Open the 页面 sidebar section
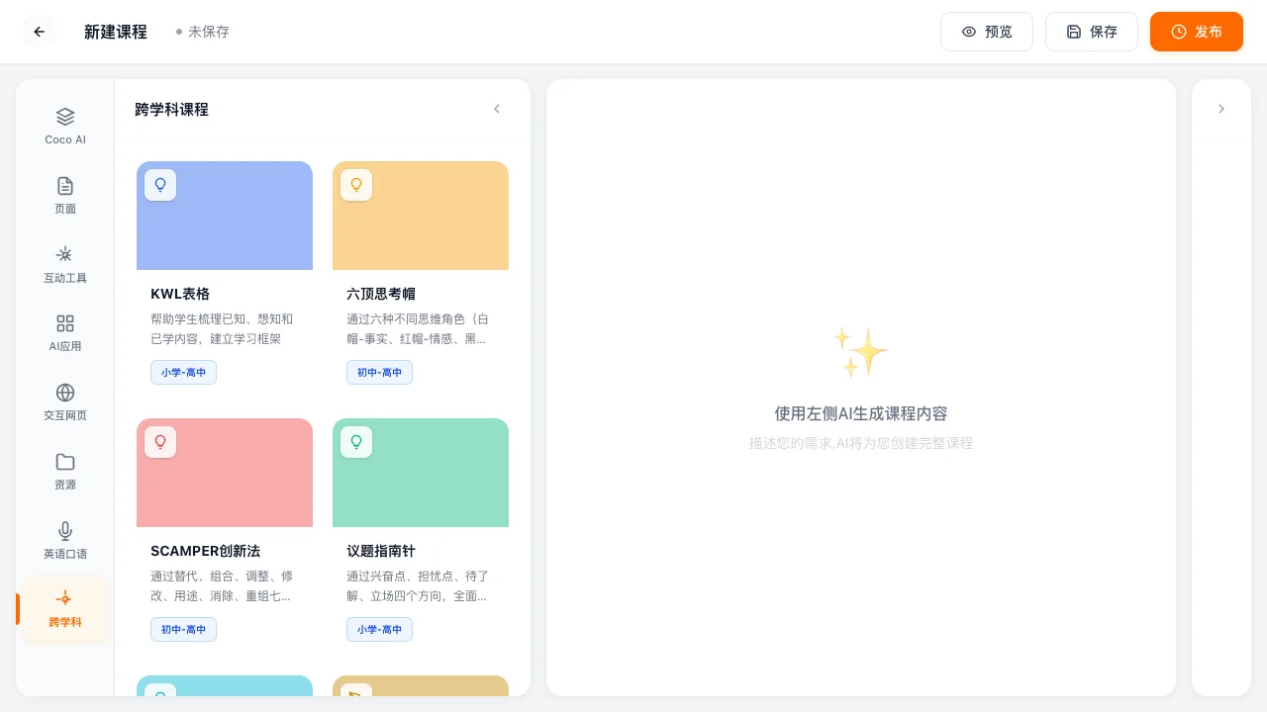Screen dimensions: 1267x712 (x=65, y=195)
